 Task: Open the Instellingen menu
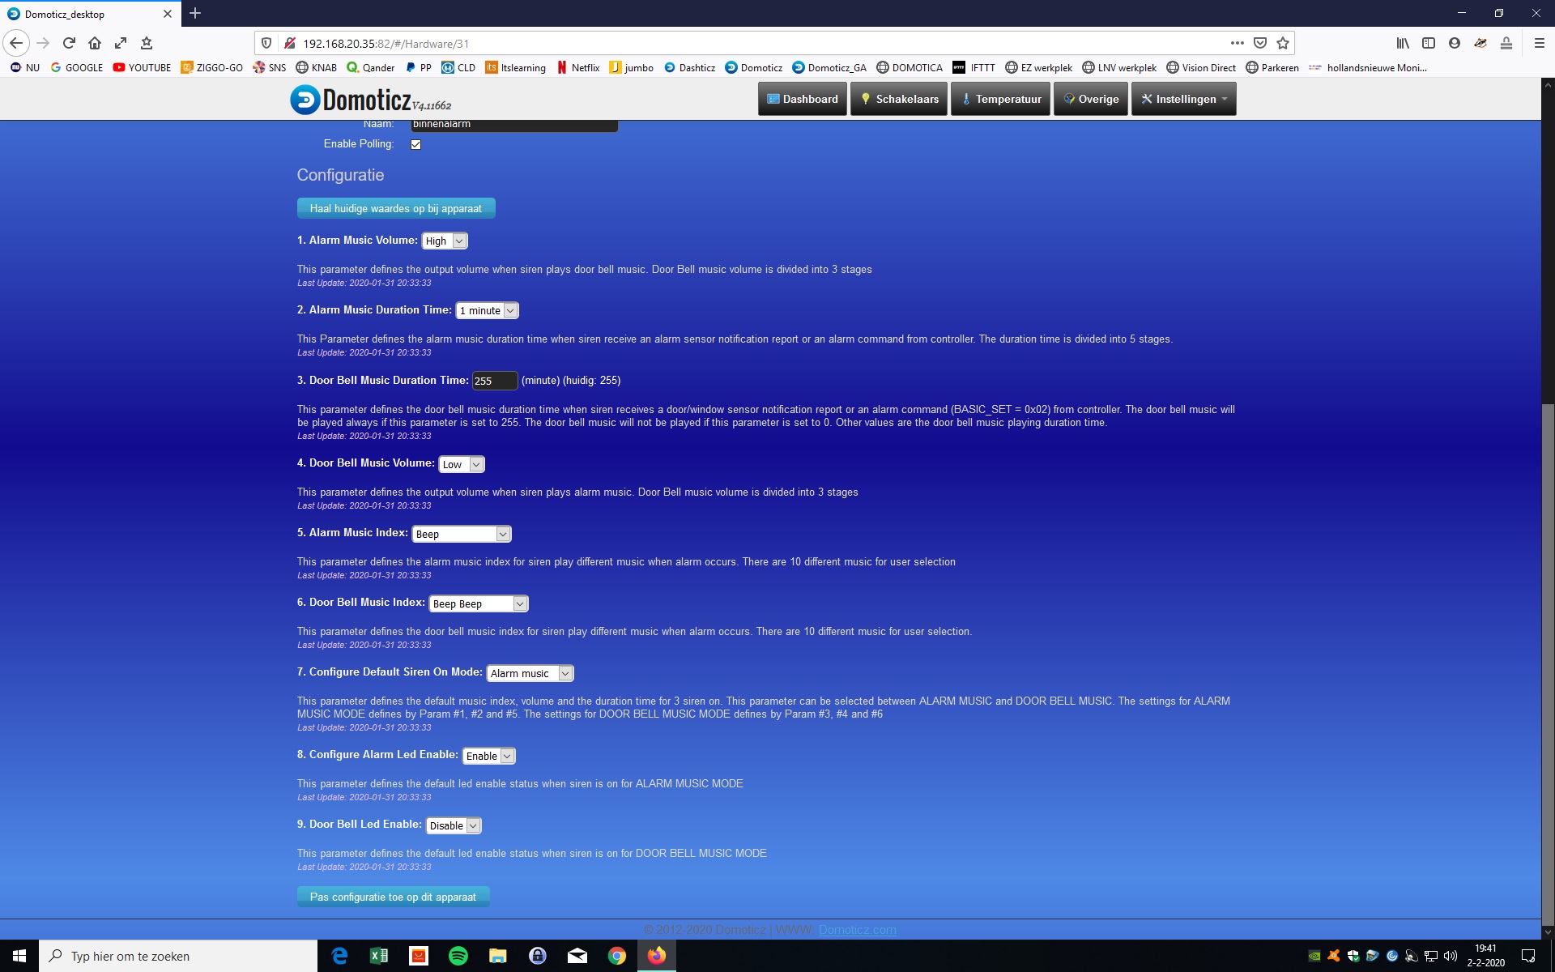[1183, 99]
